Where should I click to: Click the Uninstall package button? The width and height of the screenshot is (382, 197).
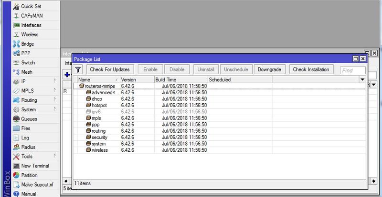(206, 69)
